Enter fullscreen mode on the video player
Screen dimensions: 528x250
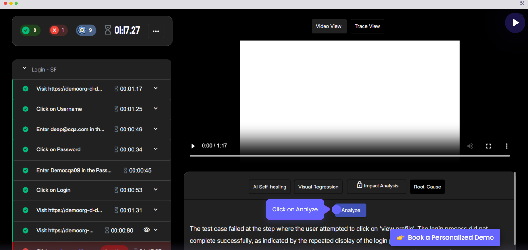(x=488, y=146)
